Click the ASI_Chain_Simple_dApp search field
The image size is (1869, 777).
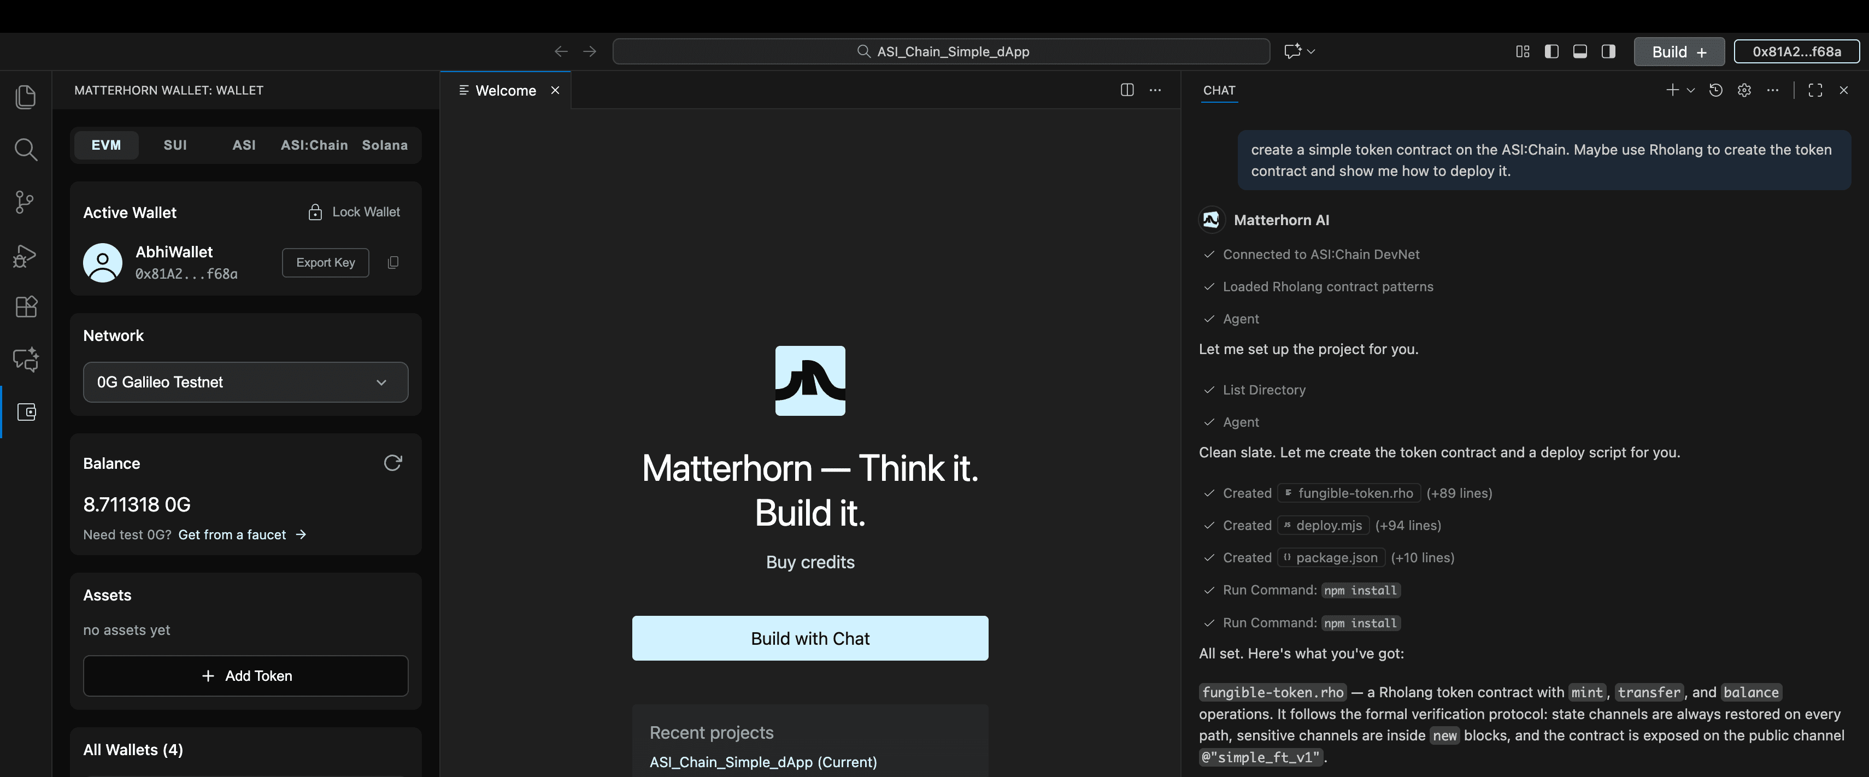(941, 51)
